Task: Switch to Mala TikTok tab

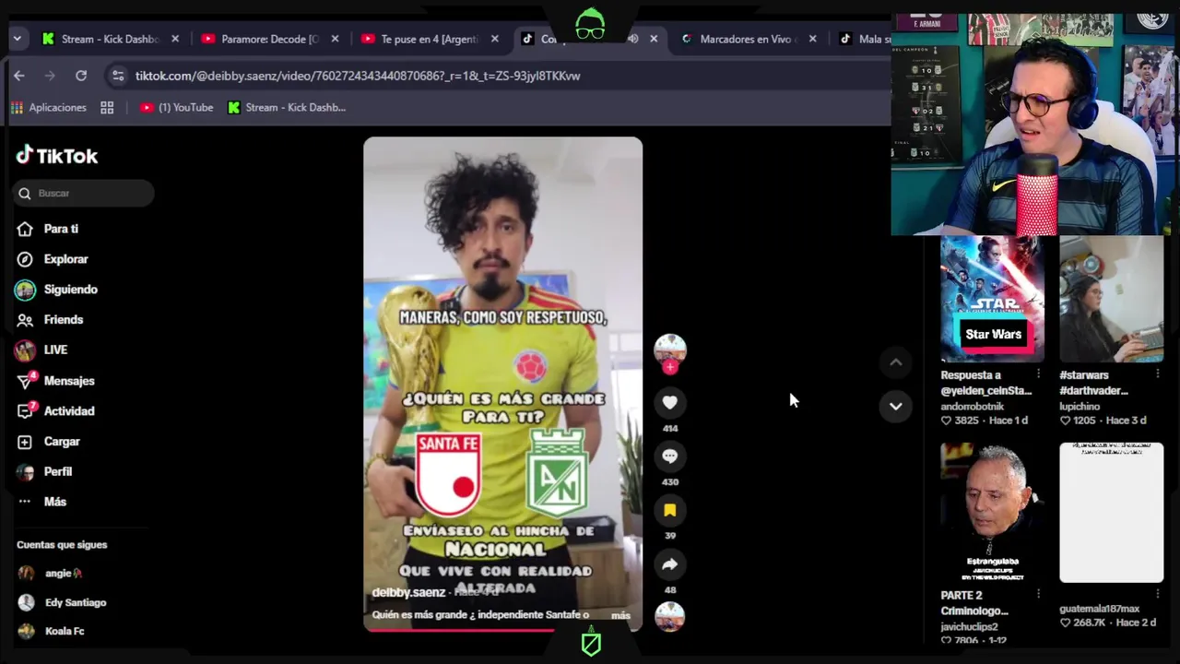Action: tap(865, 39)
